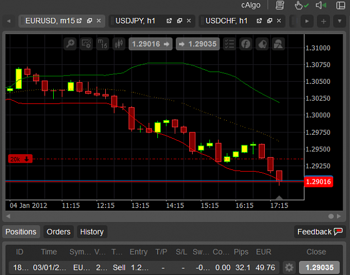Sort positions by Entry column
Viewport: 350px width, 275px height.
(139, 252)
